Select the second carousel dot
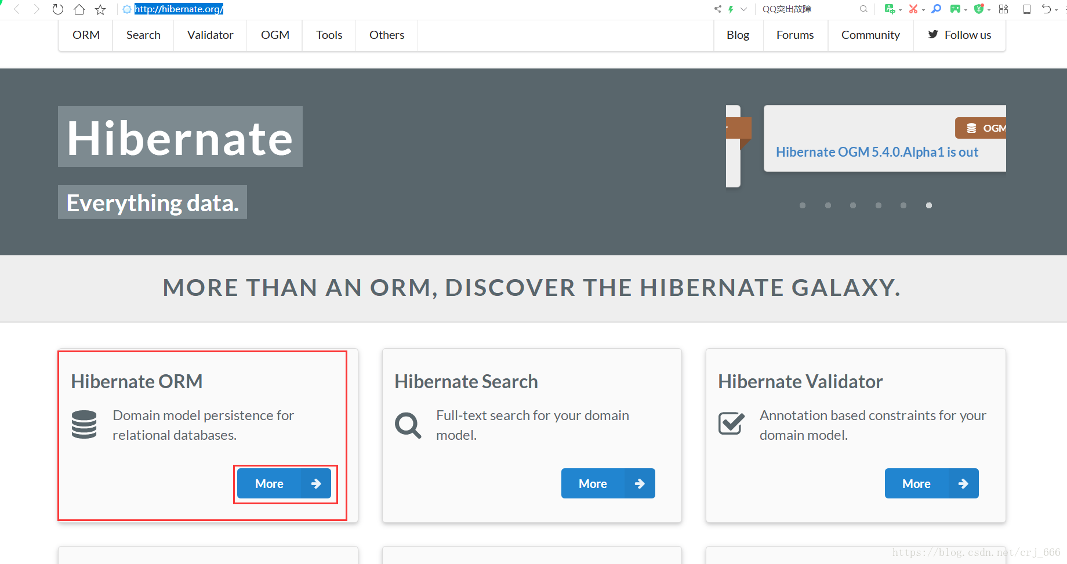1067x564 pixels. click(x=828, y=205)
